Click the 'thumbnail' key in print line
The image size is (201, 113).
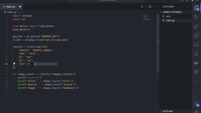(69, 88)
